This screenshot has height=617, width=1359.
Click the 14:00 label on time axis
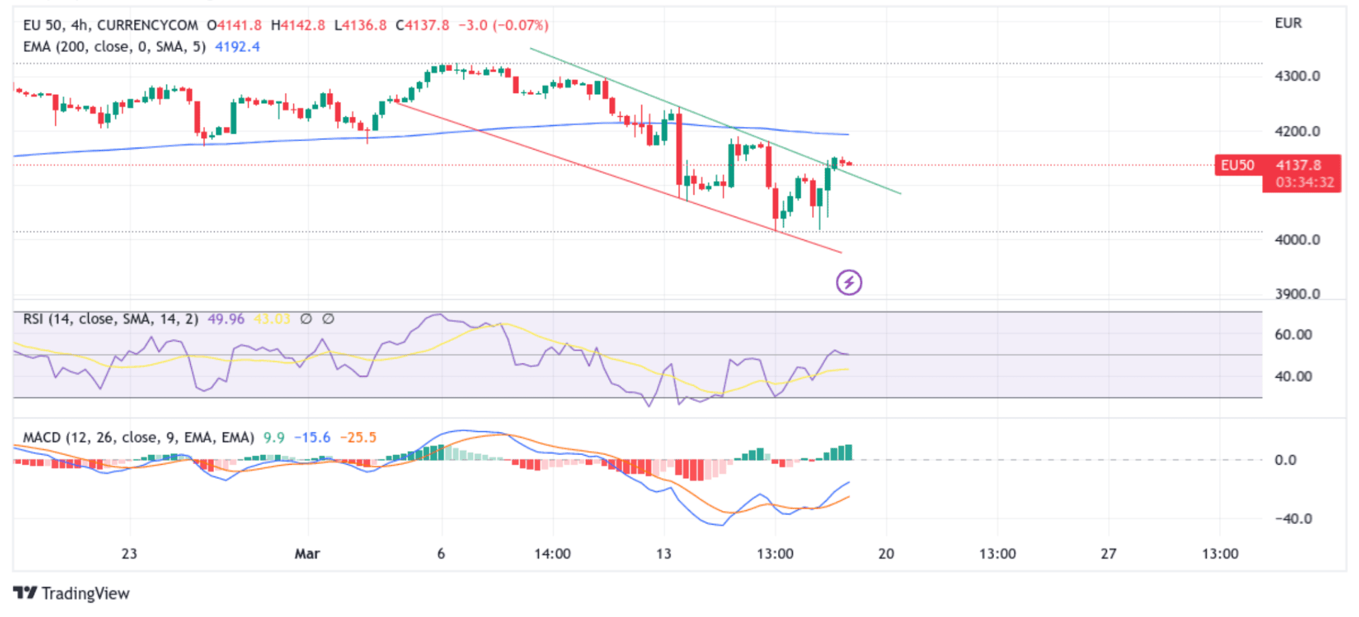552,553
